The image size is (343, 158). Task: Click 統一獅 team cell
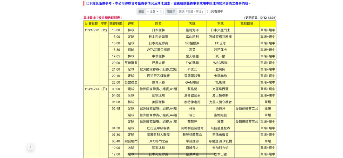point(220,56)
